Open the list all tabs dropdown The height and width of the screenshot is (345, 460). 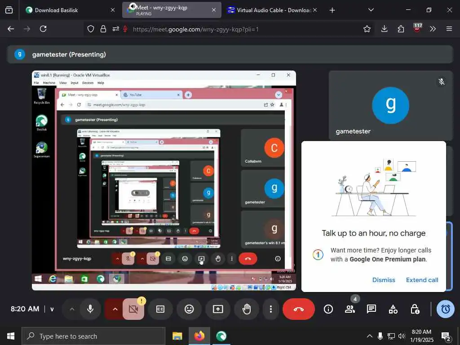(371, 10)
